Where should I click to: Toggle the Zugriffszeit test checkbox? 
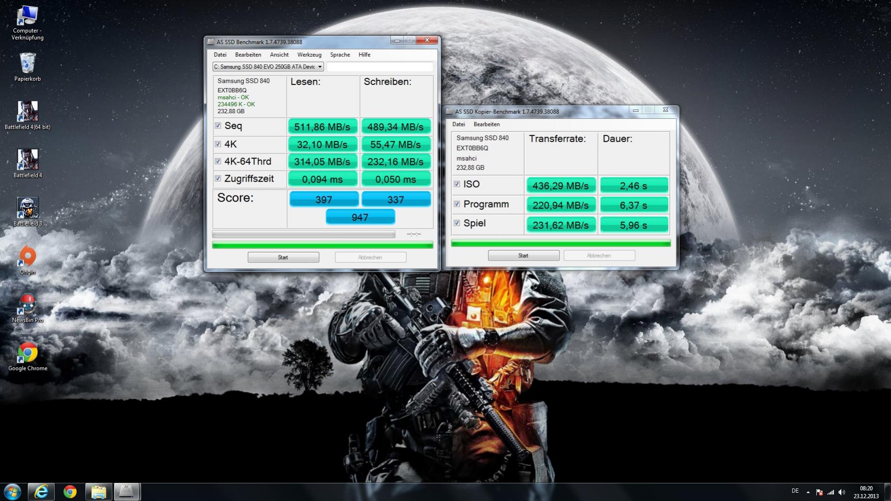click(218, 178)
